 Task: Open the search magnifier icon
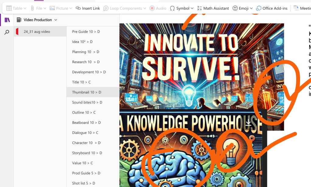pos(7,32)
